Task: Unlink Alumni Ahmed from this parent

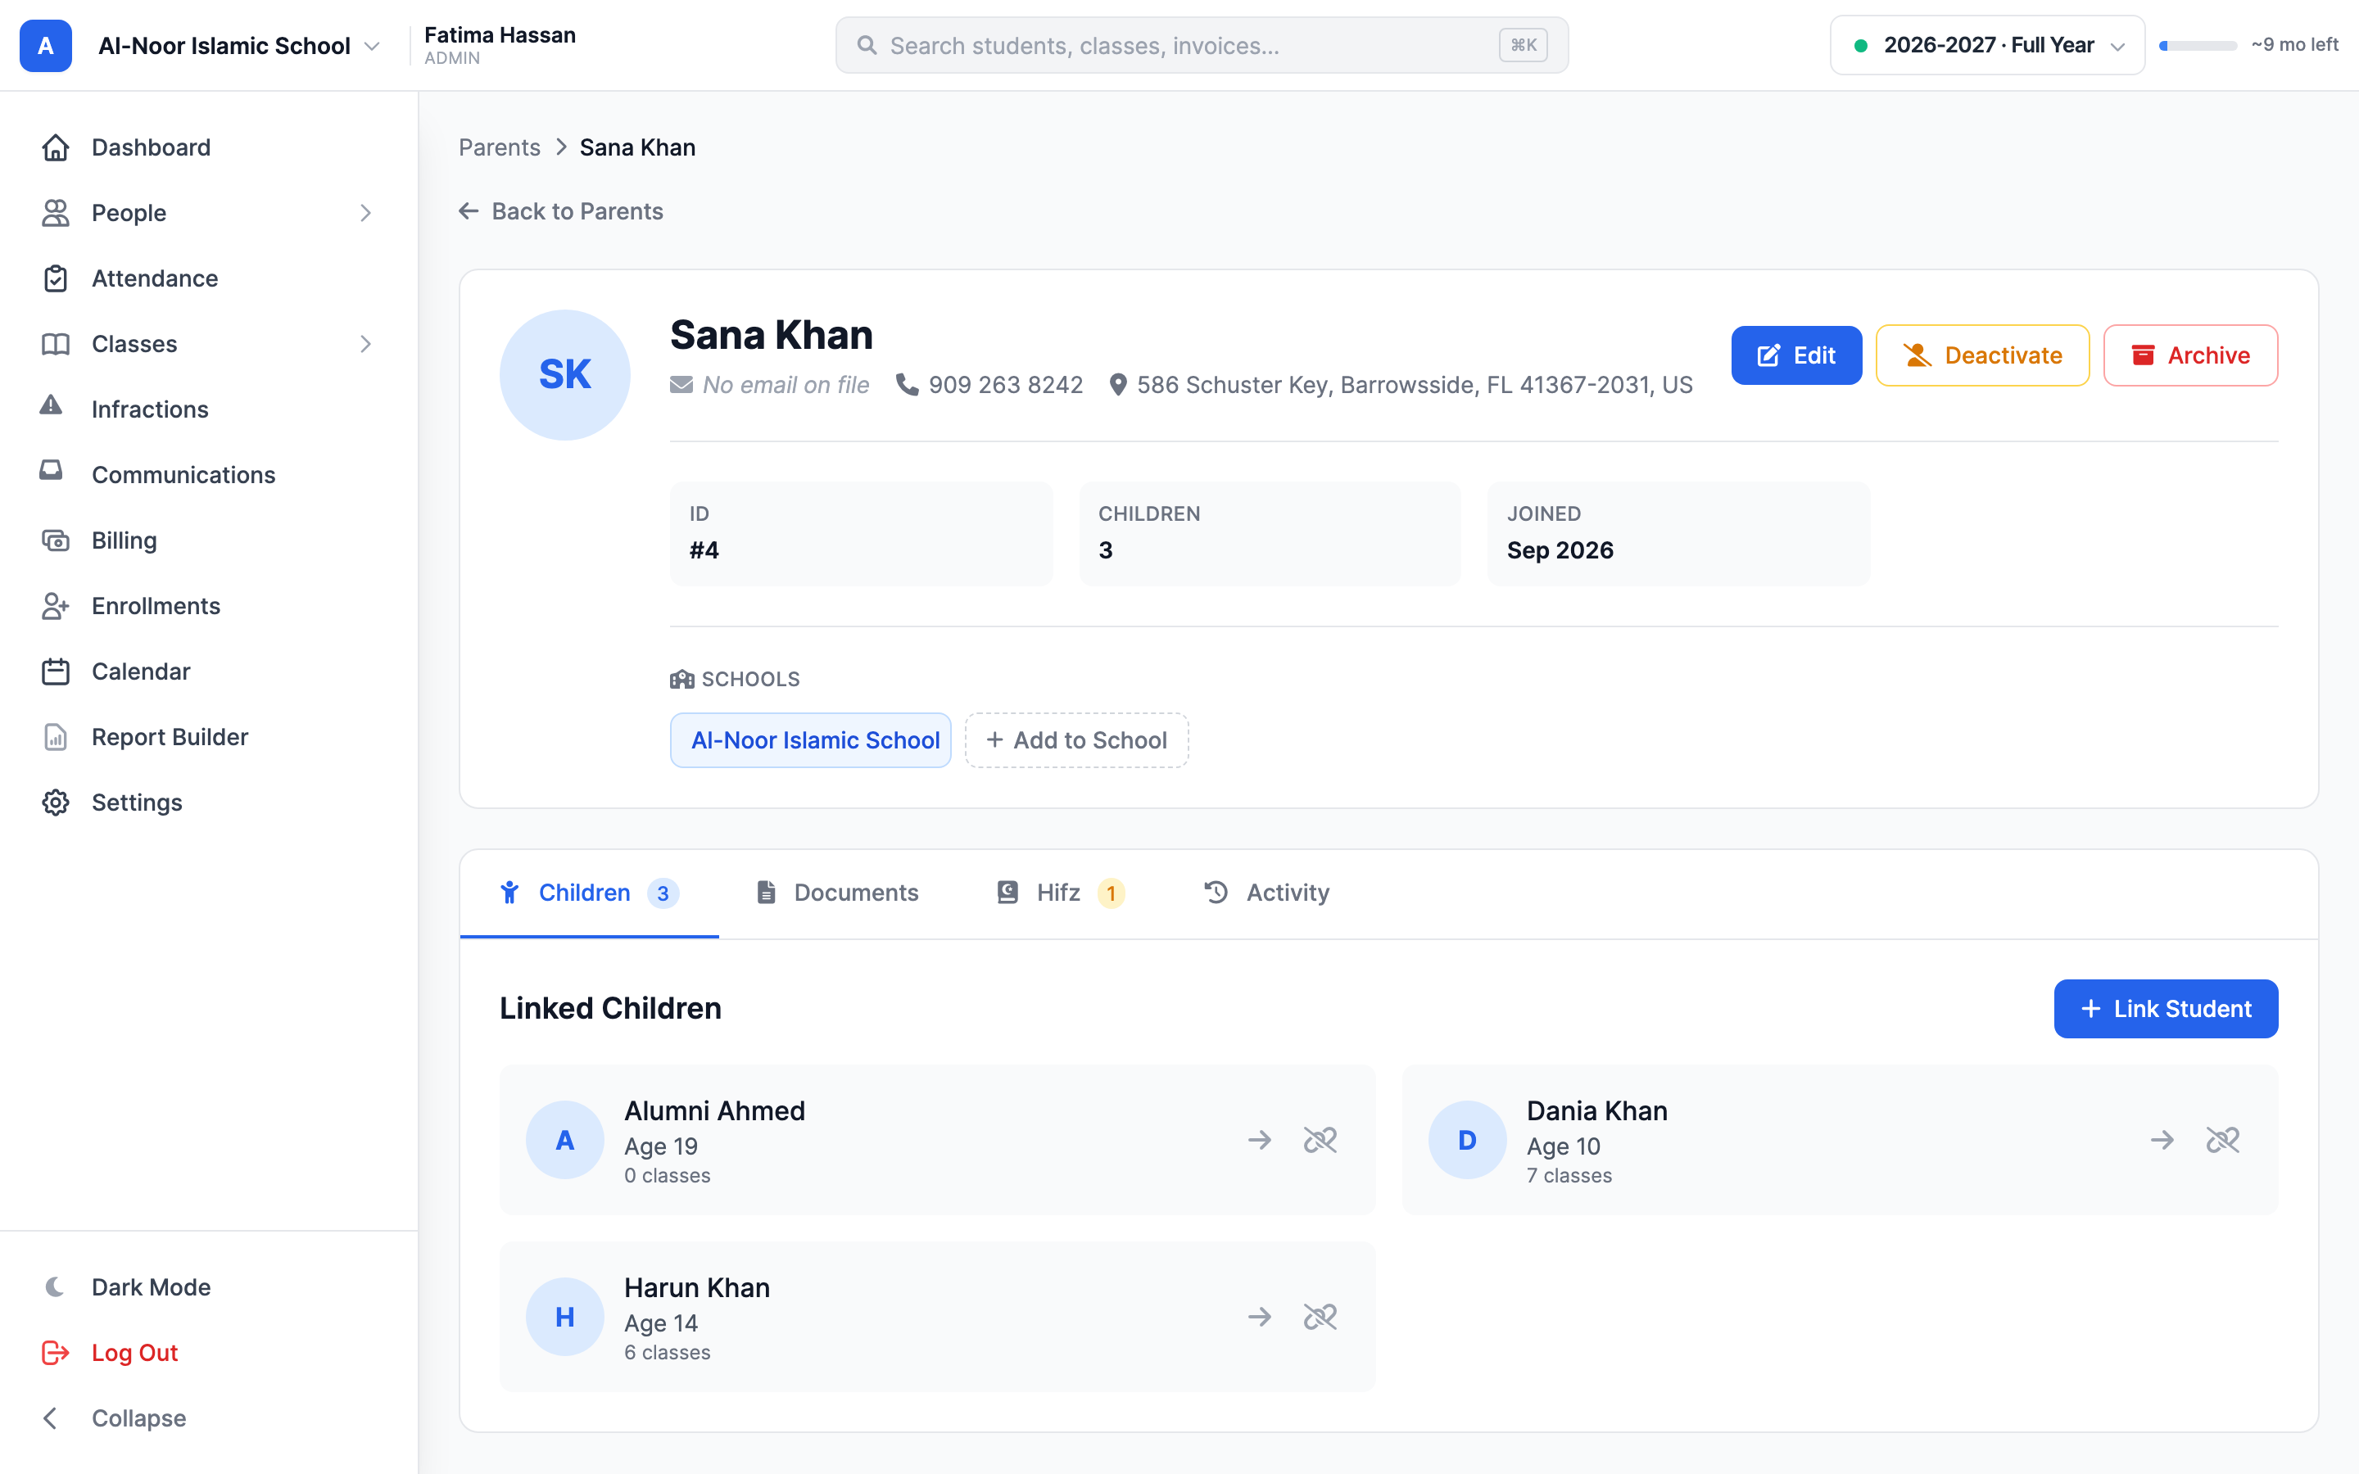Action: click(x=1320, y=1140)
